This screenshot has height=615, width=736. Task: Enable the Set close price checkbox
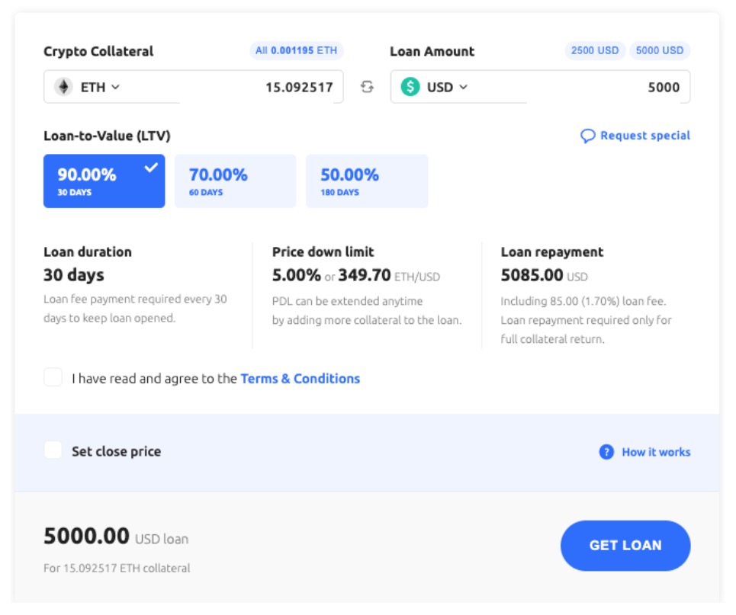coord(53,450)
